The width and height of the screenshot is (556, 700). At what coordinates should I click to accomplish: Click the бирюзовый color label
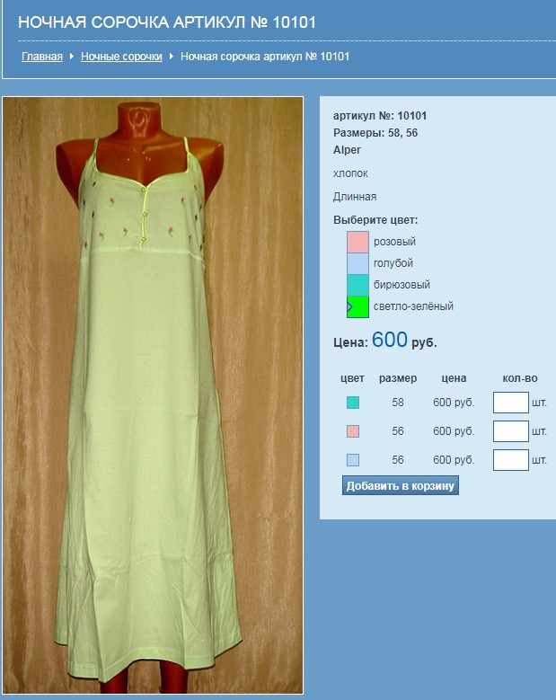(402, 284)
